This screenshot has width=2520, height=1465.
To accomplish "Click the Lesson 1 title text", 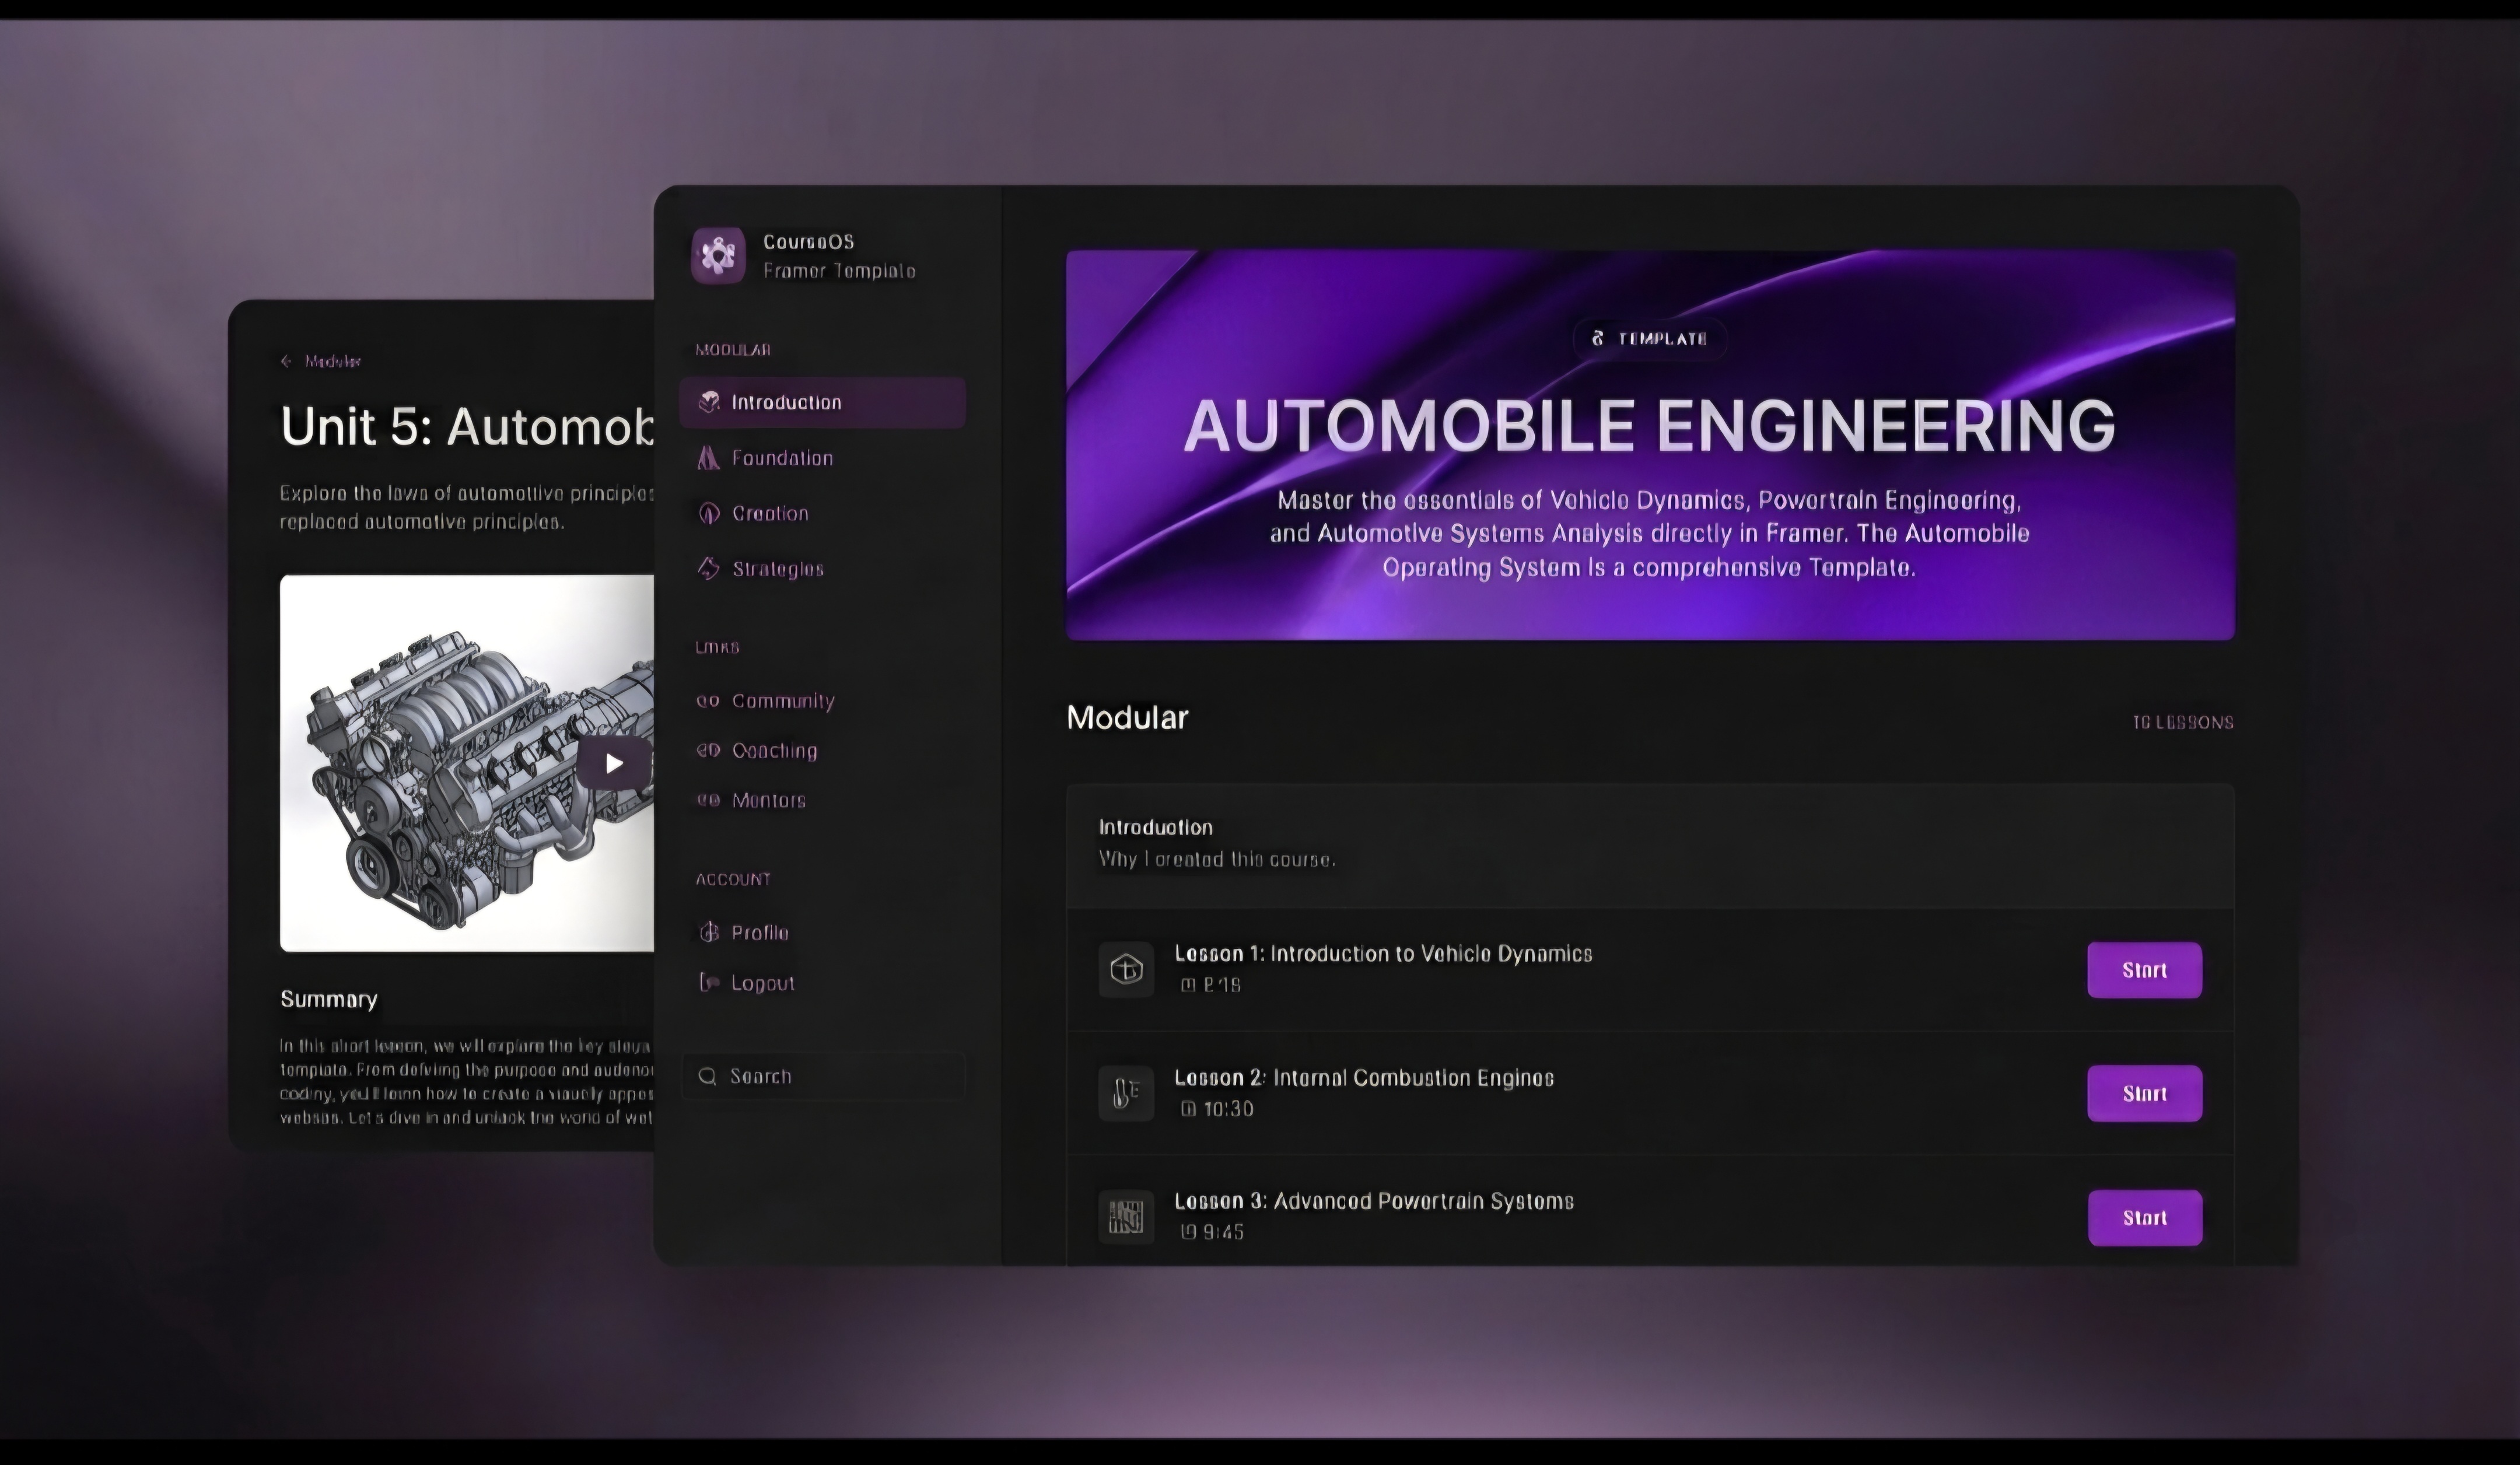I will 1383,953.
